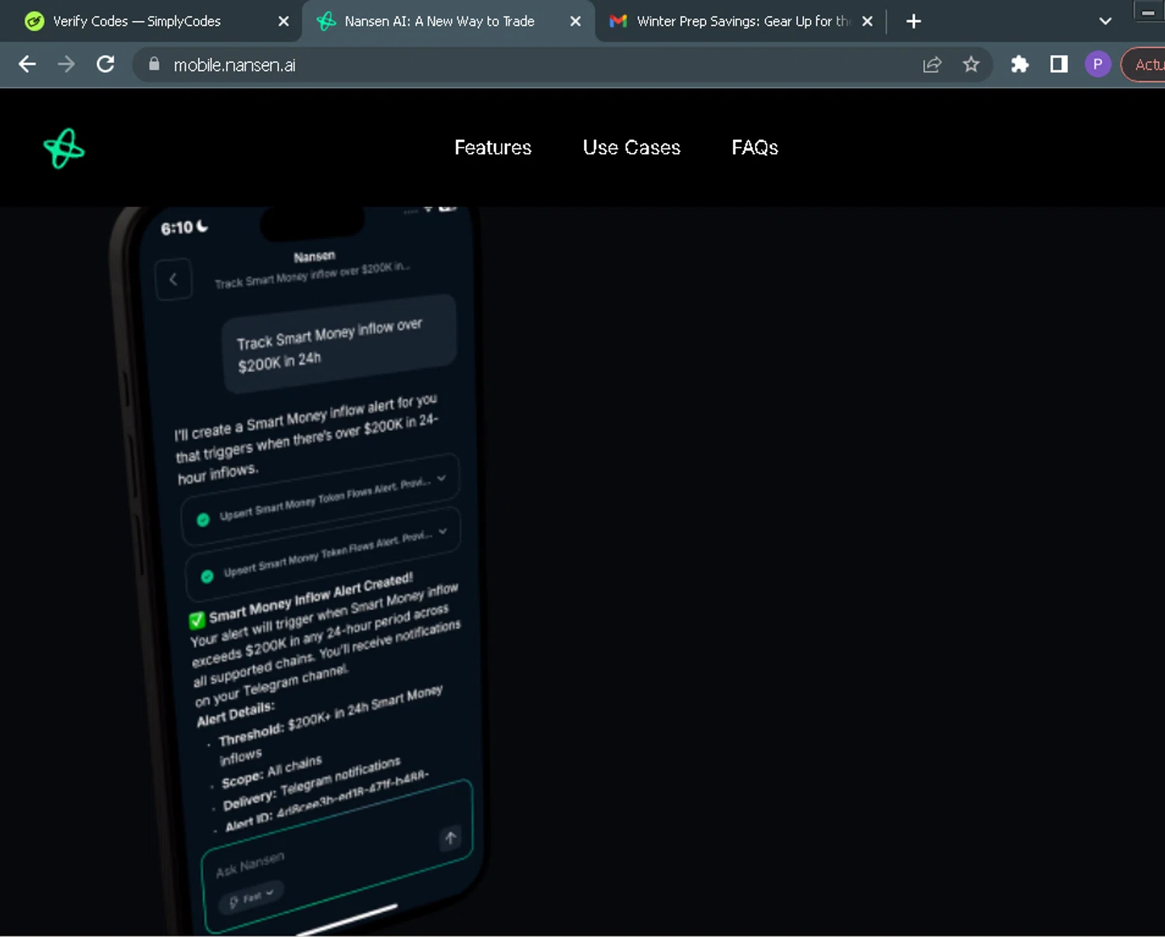This screenshot has width=1165, height=937.
Task: Click the send arrow in the Ask Nansen box
Action: [450, 838]
